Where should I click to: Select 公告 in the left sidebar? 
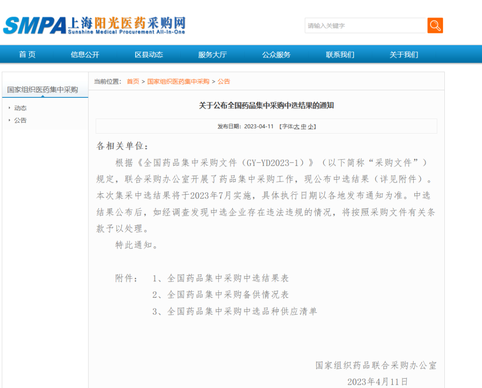[20, 120]
